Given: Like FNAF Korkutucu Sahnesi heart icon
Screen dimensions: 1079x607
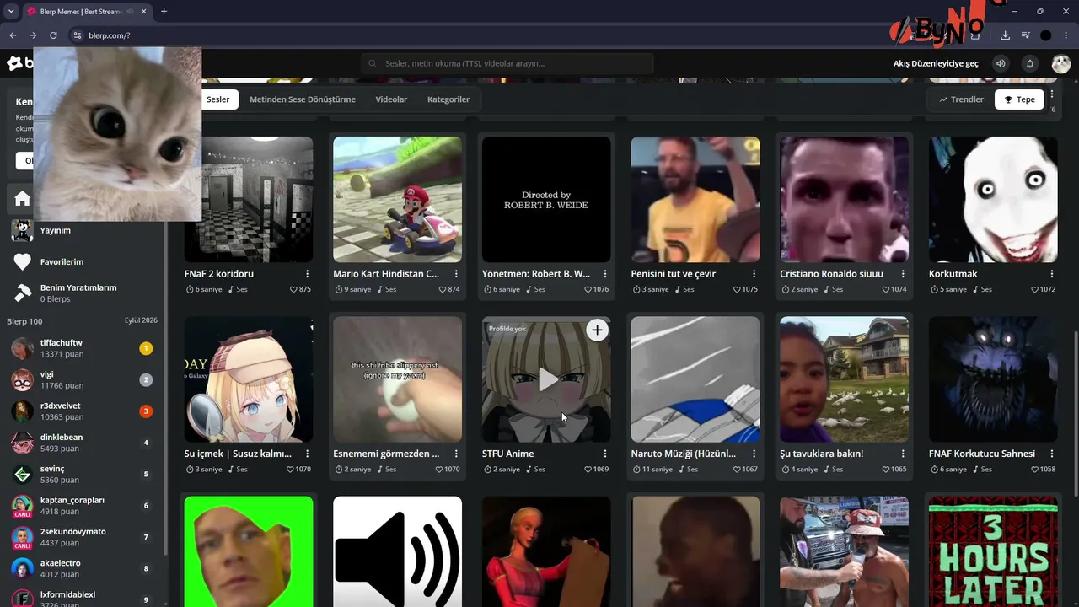Looking at the screenshot, I should coord(1034,469).
